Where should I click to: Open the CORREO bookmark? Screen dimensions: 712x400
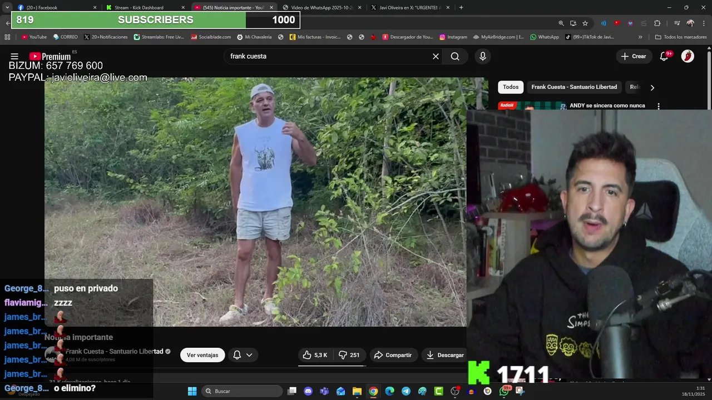(65, 37)
